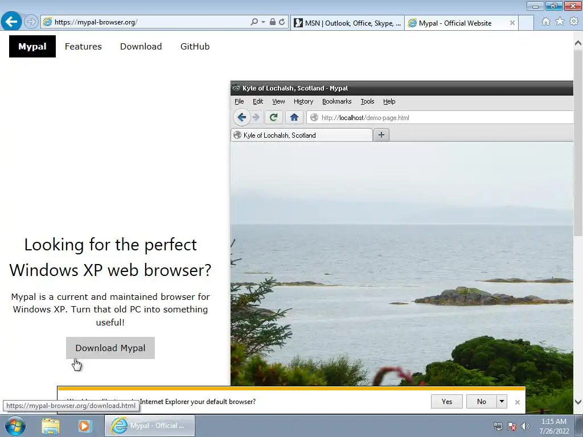The width and height of the screenshot is (583, 437).
Task: Click Help in the Mypal screenshot menu
Action: pos(389,101)
